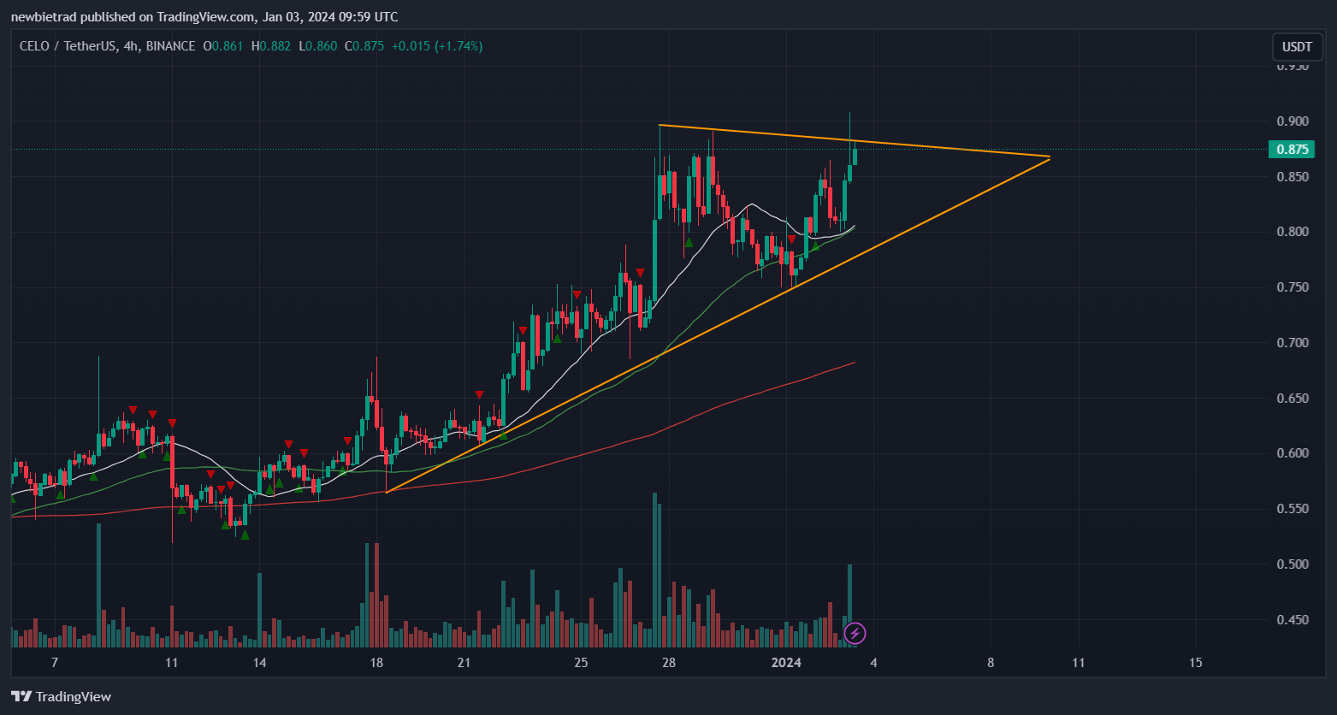Click the 0.450 price axis label
Image resolution: width=1337 pixels, height=715 pixels.
click(1293, 620)
